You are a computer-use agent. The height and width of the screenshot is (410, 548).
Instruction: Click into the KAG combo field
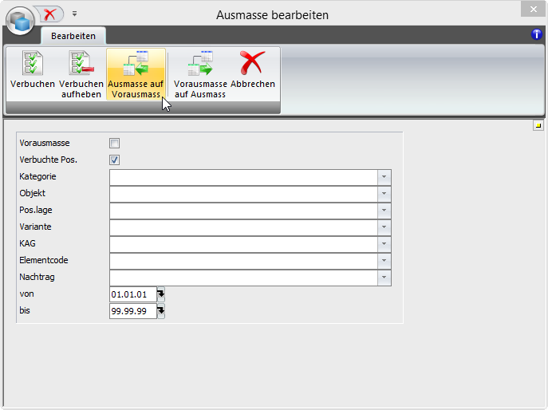(243, 244)
